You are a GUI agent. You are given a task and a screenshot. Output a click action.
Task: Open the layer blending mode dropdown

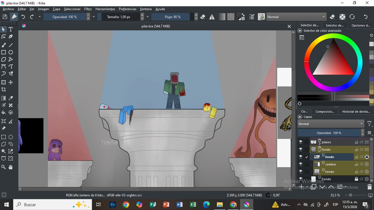pos(331,124)
